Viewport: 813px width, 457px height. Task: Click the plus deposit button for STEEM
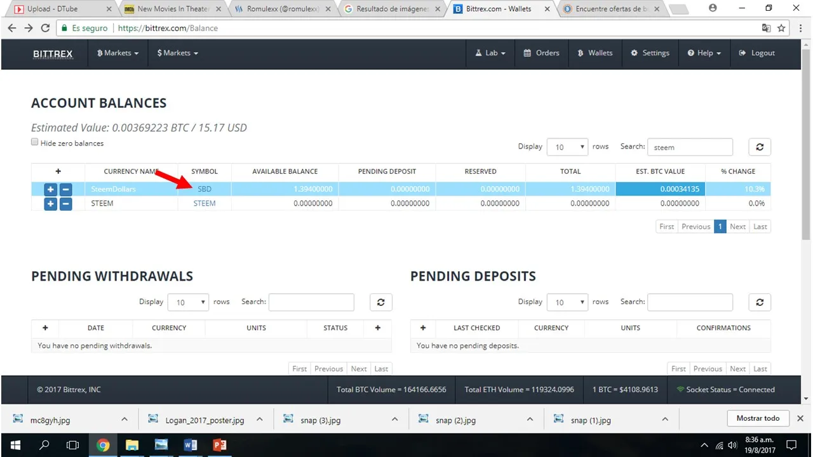51,204
